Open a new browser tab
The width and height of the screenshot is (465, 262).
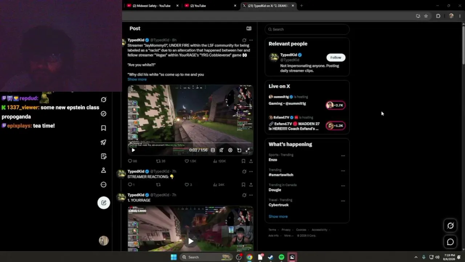[302, 5]
